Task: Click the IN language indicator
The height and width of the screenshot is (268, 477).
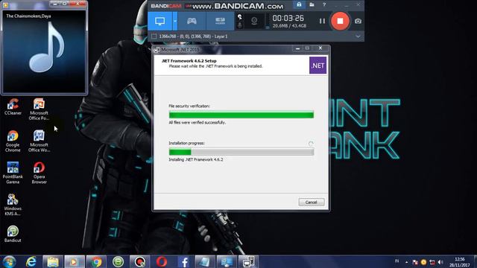Action: 397,261
